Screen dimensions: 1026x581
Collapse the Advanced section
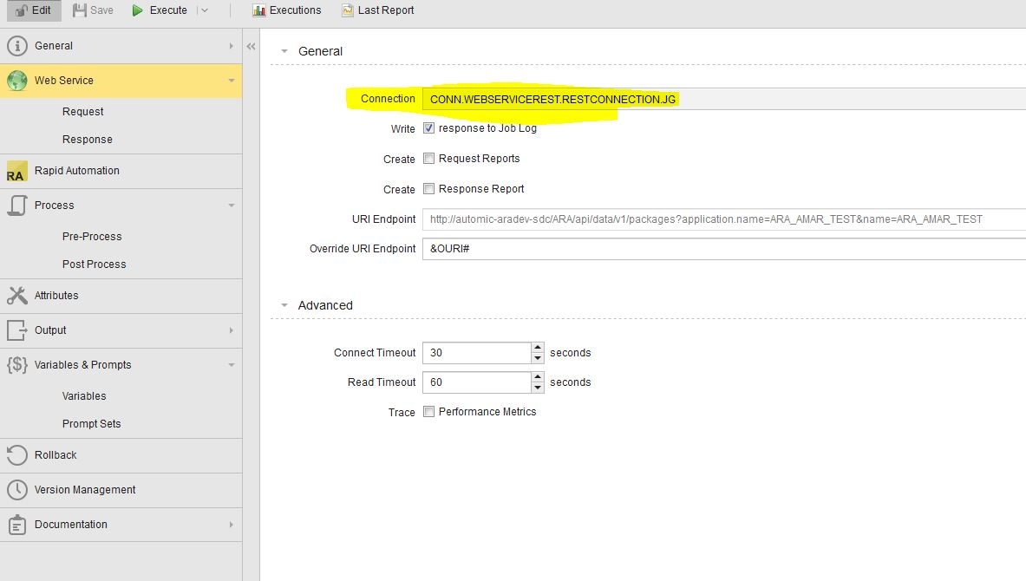pos(284,305)
